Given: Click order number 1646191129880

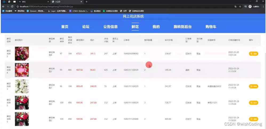Looking at the screenshot, I should tap(131, 119).
